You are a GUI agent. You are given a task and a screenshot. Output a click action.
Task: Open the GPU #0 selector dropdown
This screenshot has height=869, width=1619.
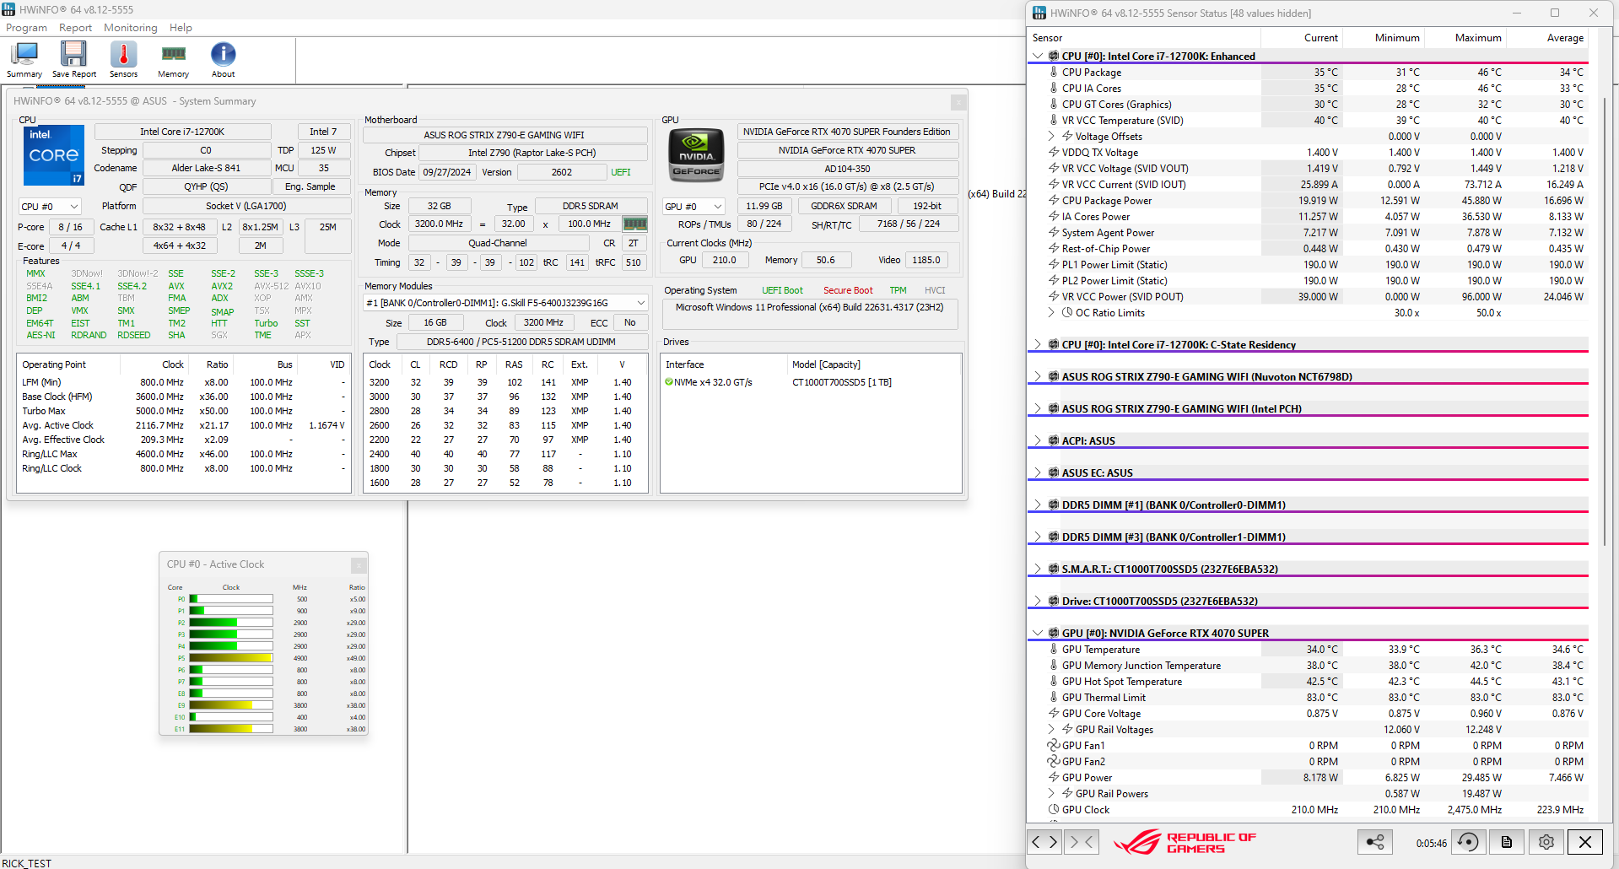[x=693, y=207]
